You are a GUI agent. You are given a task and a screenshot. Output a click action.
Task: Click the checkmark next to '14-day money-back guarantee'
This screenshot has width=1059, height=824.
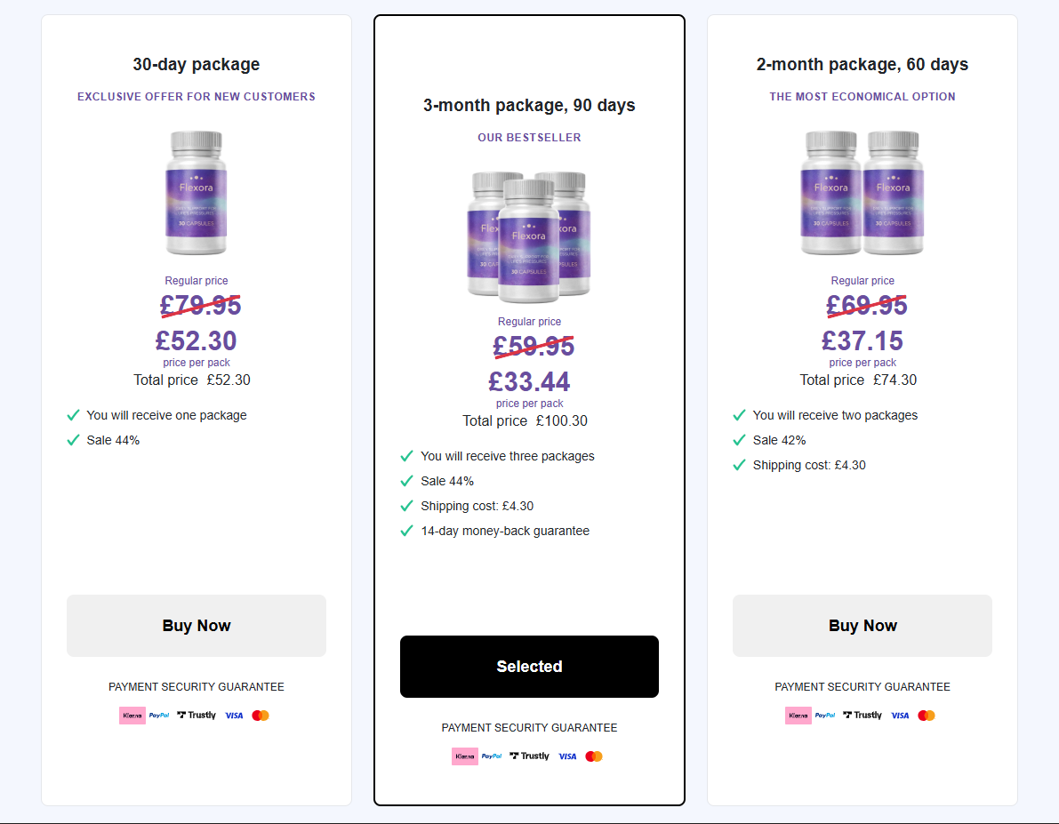tap(406, 531)
